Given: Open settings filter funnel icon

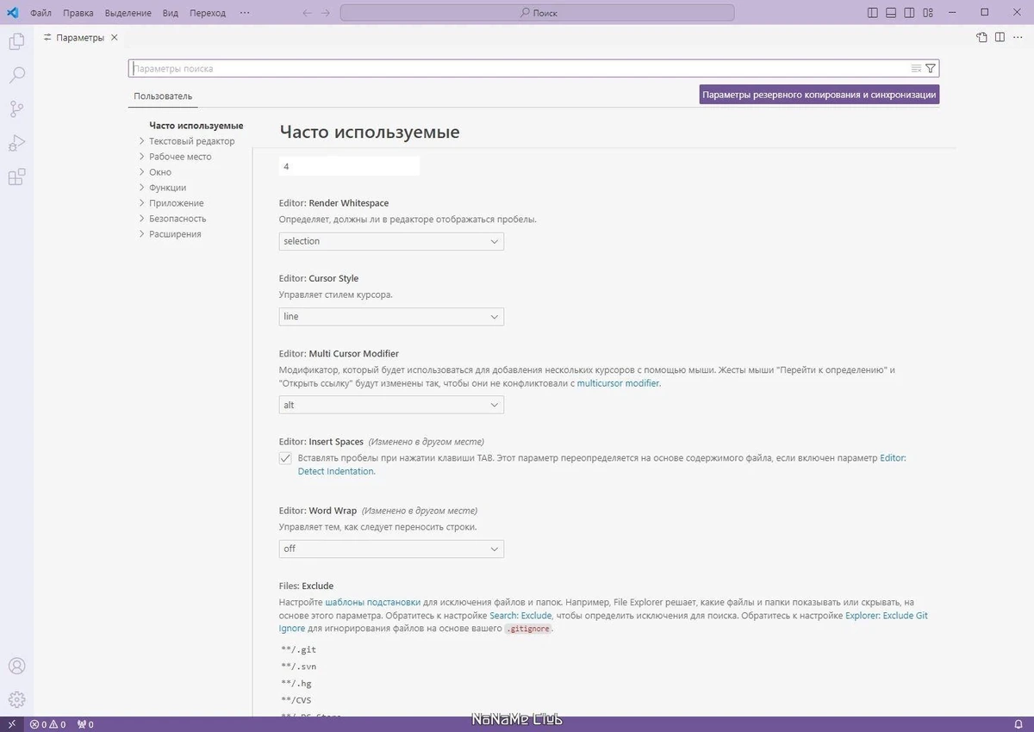Looking at the screenshot, I should (931, 69).
